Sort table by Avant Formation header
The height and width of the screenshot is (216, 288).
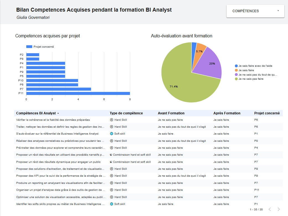point(171,113)
